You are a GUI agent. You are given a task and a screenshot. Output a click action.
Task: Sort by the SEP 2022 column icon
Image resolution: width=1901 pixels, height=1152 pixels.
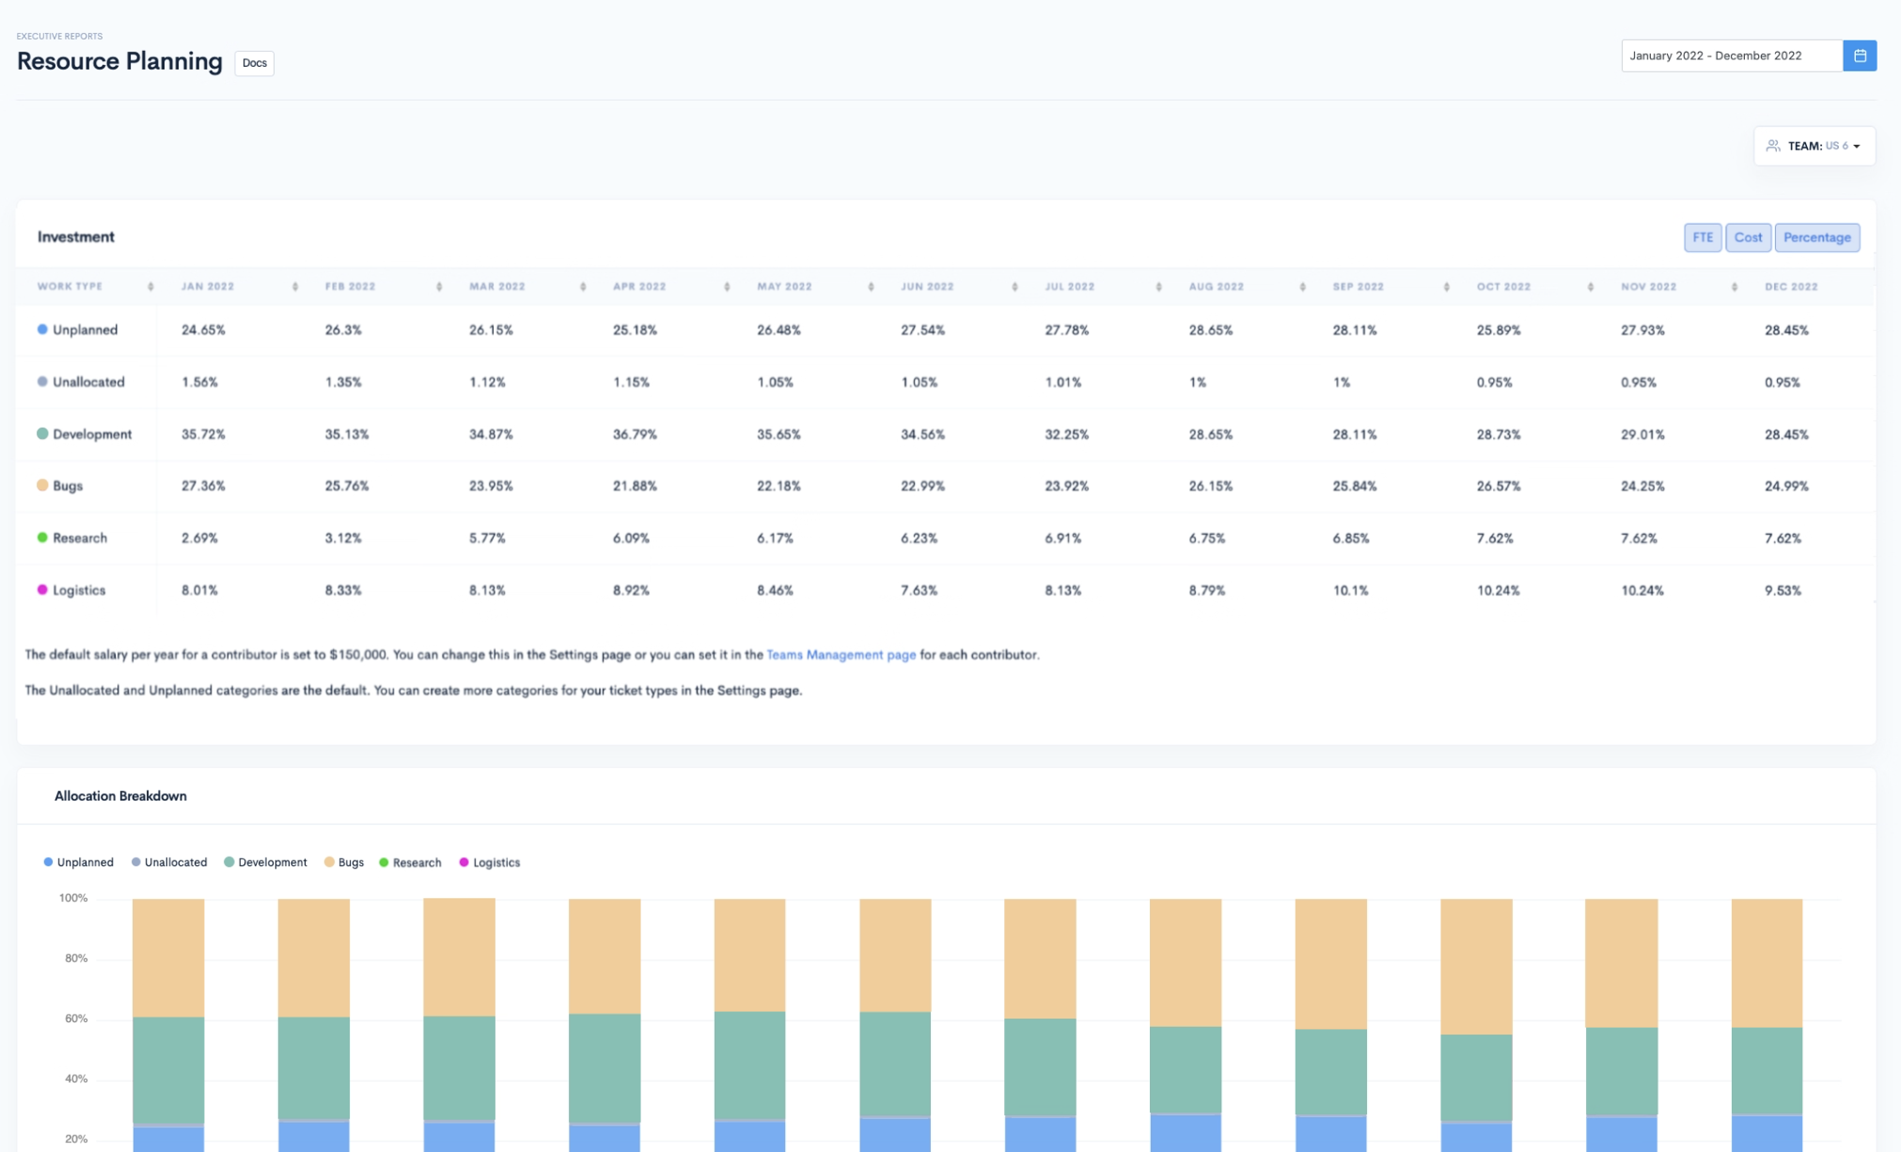point(1445,288)
